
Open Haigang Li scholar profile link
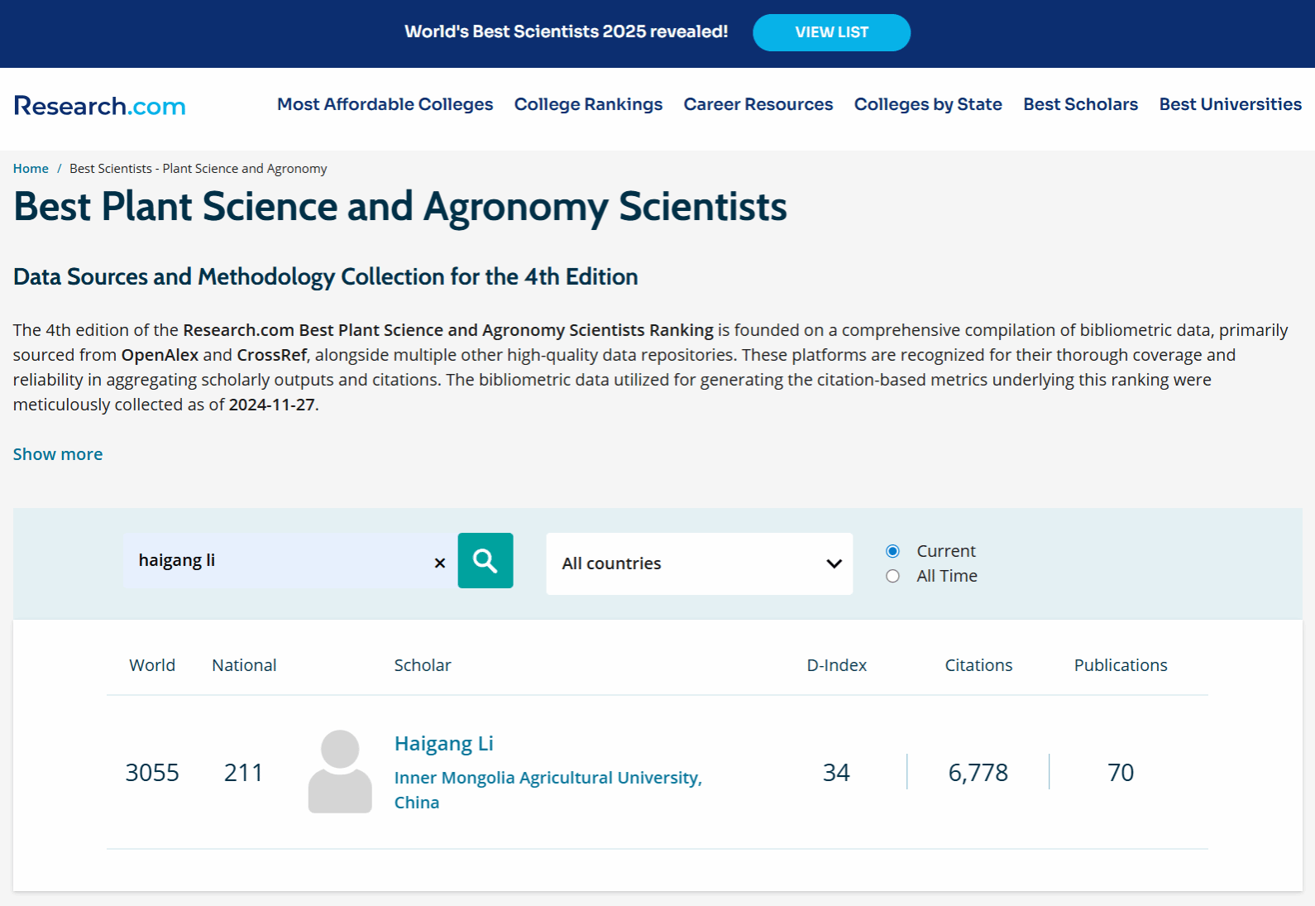pyautogui.click(x=443, y=744)
